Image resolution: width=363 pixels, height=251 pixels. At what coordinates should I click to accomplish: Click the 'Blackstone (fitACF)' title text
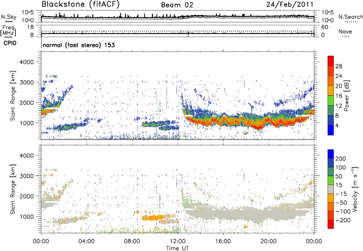(x=81, y=5)
